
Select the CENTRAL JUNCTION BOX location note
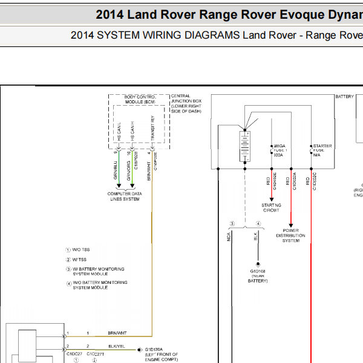coord(186,103)
